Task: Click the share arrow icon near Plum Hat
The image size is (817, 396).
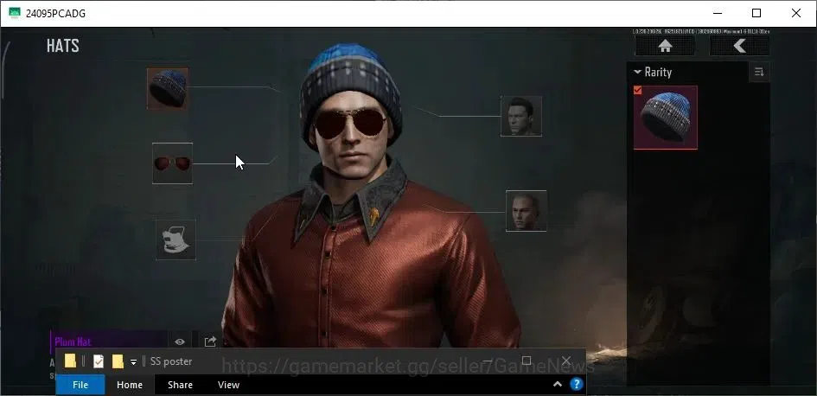Action: pyautogui.click(x=210, y=342)
